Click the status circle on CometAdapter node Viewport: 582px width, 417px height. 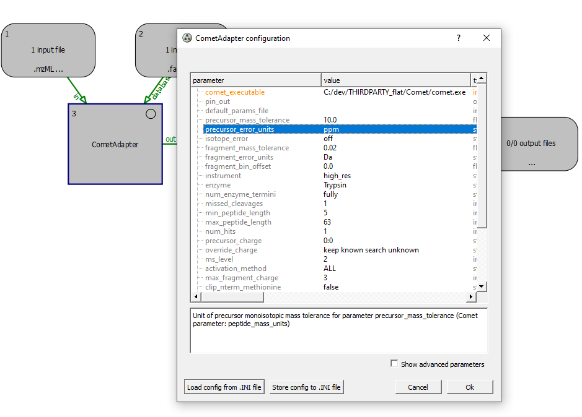point(151,114)
